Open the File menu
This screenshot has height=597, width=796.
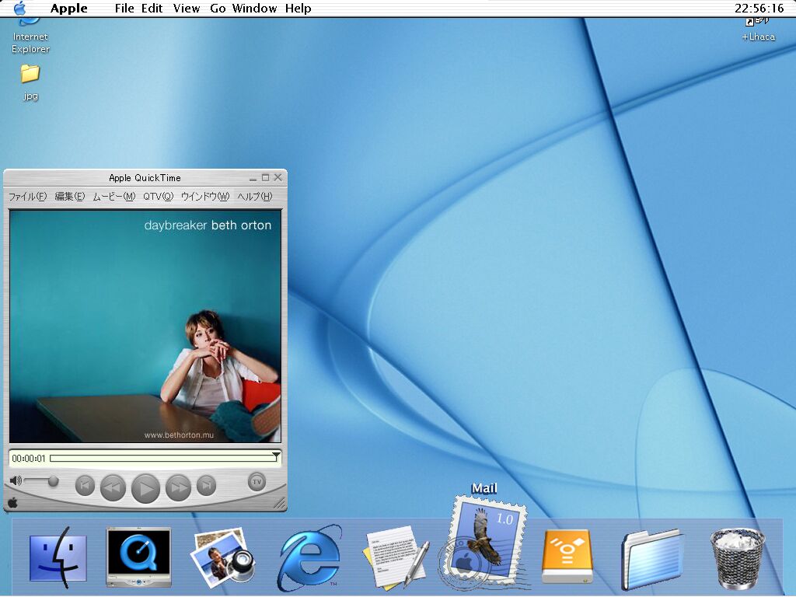pyautogui.click(x=124, y=8)
